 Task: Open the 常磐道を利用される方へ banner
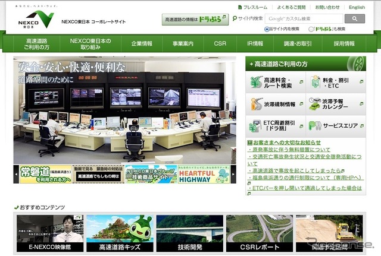(46, 174)
